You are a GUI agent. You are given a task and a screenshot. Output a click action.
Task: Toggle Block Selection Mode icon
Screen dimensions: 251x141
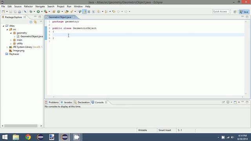(89, 11)
